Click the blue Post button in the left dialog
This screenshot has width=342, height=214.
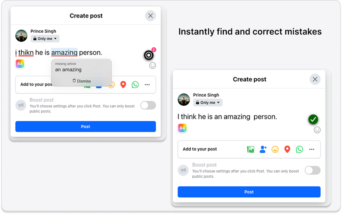click(85, 127)
